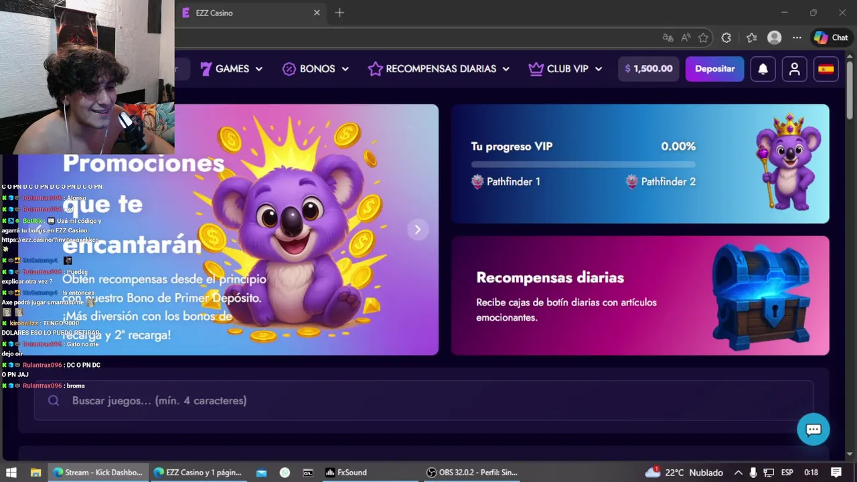Expand the CLUB VIP dropdown menu
The image size is (857, 482).
[566, 69]
